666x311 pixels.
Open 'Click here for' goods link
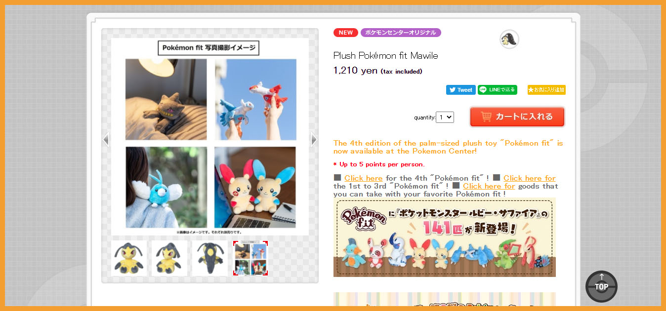pos(489,186)
